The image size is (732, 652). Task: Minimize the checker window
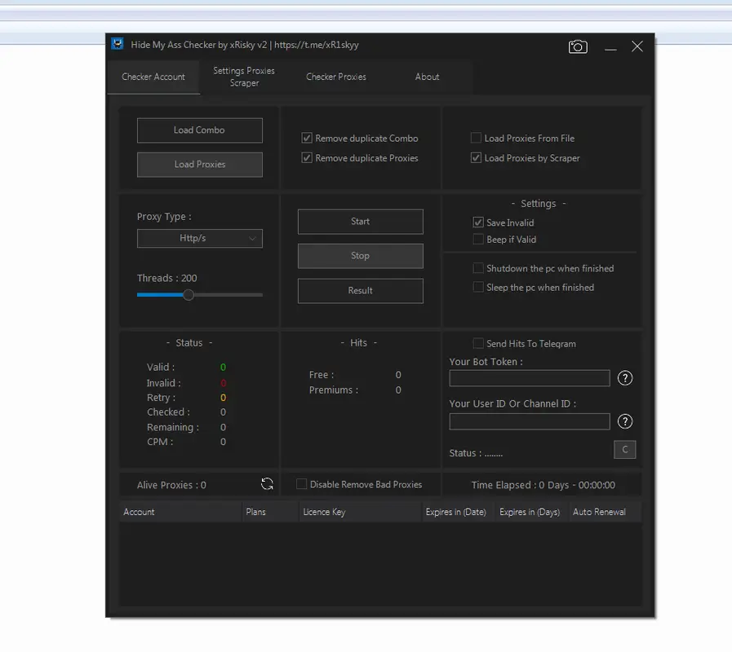[x=610, y=48]
